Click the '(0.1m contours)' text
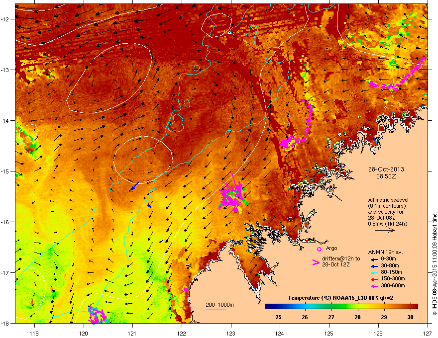Image resolution: width=438 pixels, height=338 pixels. click(387, 206)
